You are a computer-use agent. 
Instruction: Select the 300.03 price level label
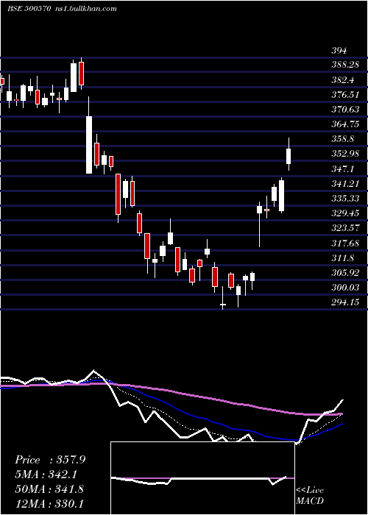(345, 288)
